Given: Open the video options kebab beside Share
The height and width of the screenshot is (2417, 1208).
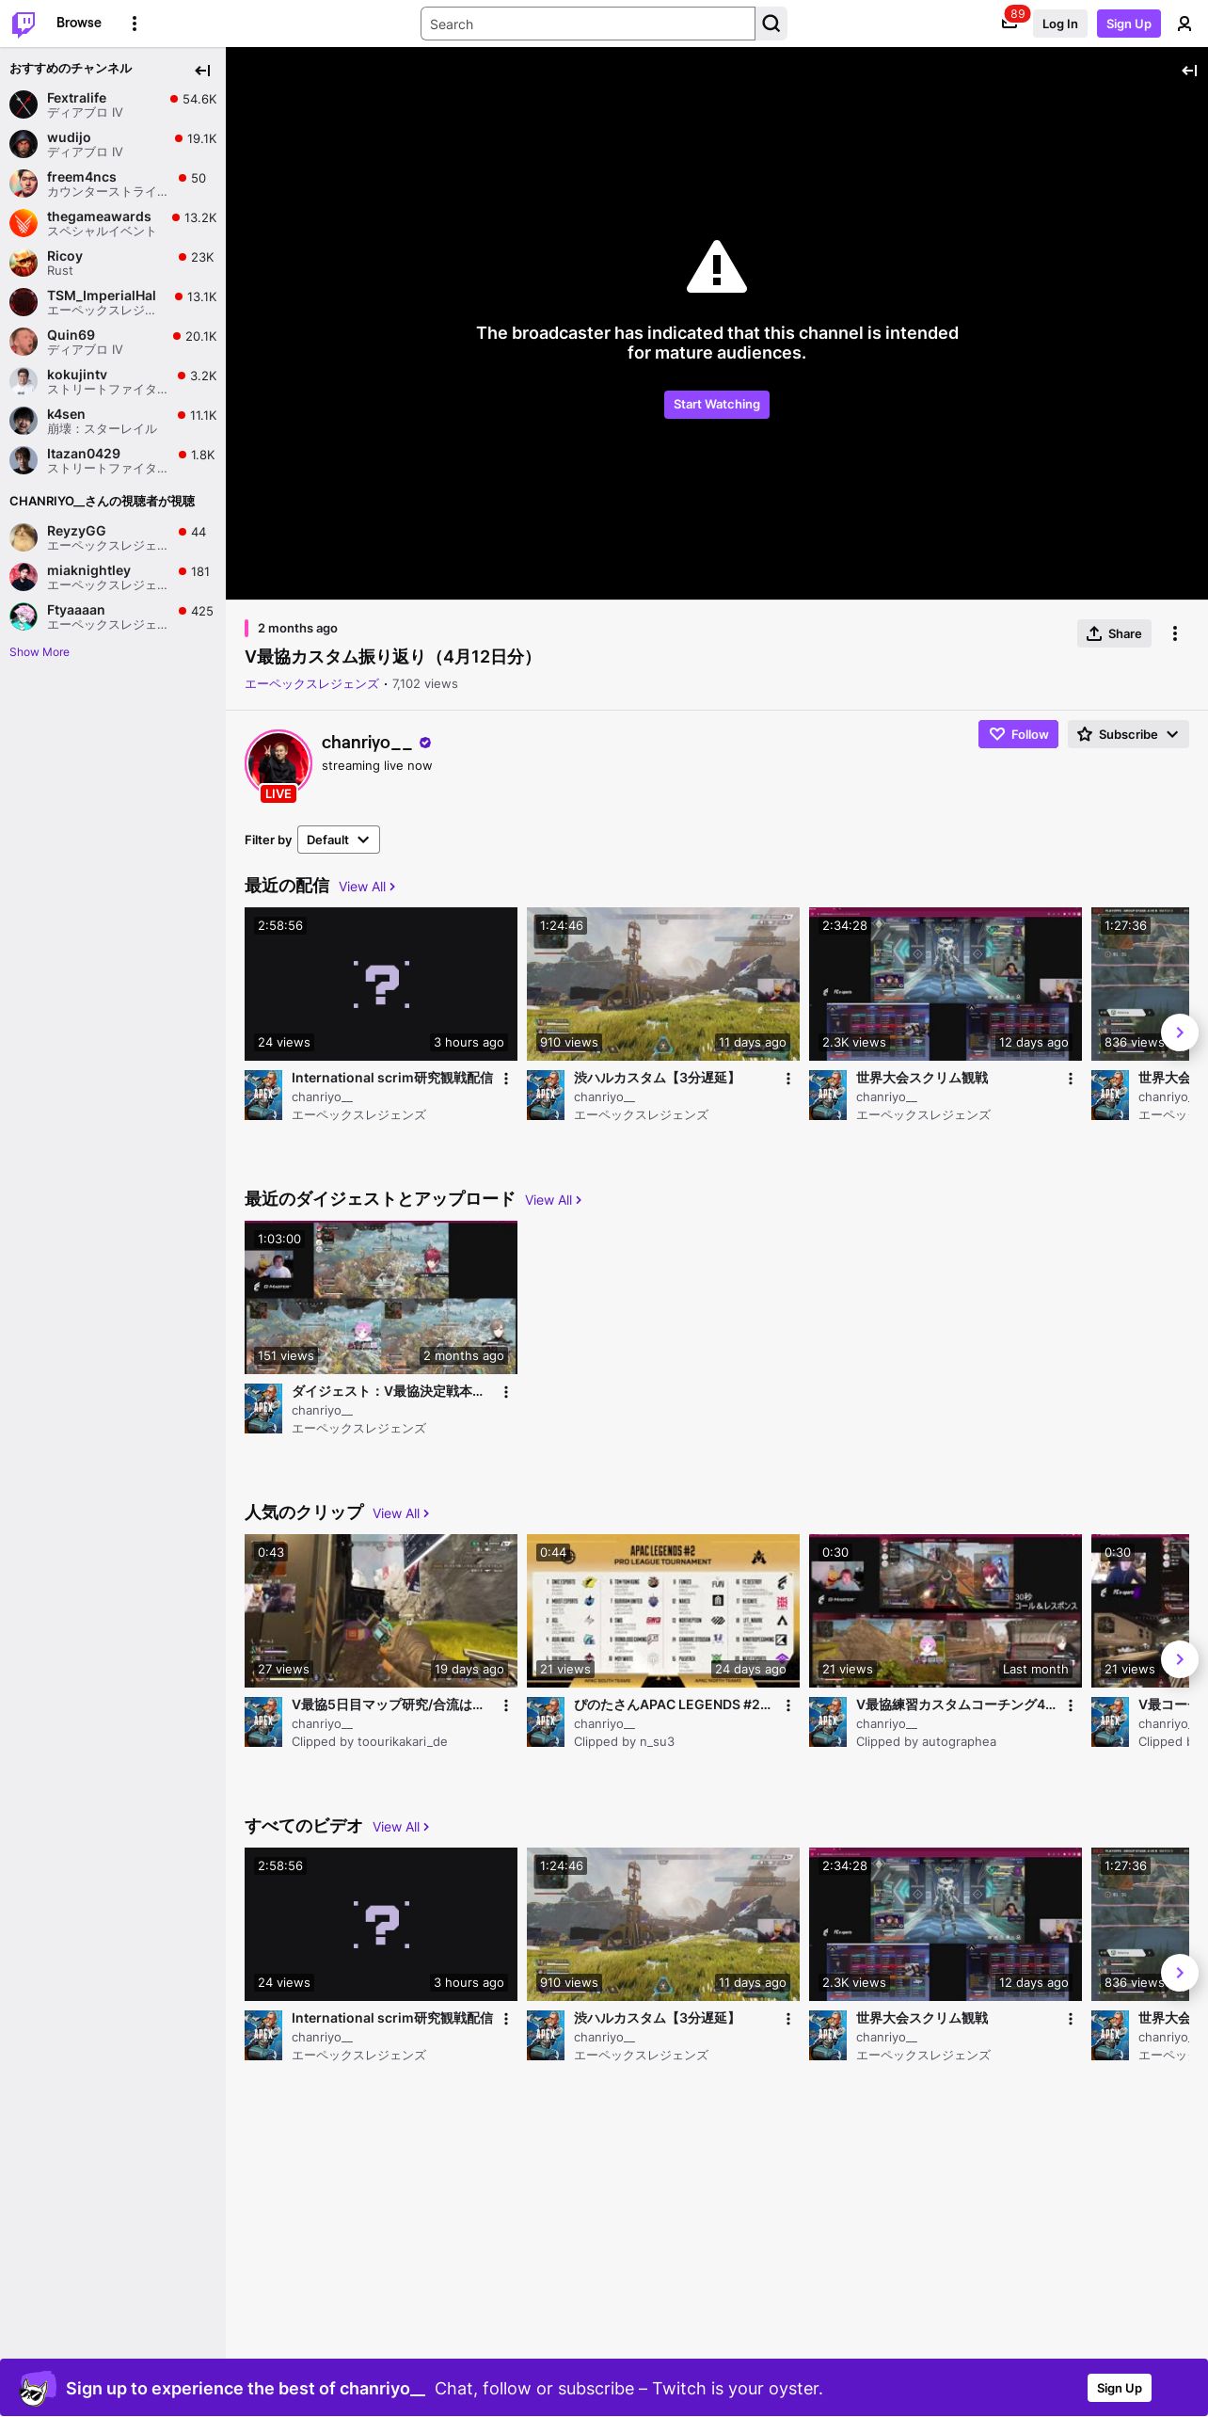Looking at the screenshot, I should (x=1175, y=633).
